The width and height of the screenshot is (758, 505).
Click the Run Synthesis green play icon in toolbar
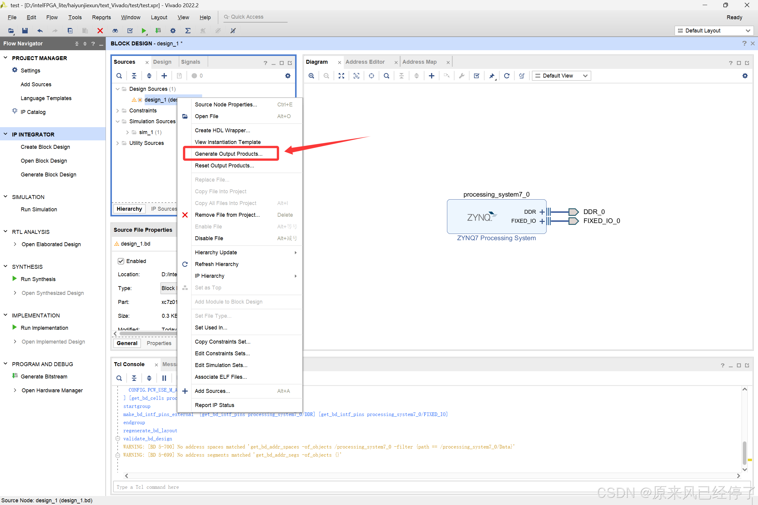[x=143, y=31]
